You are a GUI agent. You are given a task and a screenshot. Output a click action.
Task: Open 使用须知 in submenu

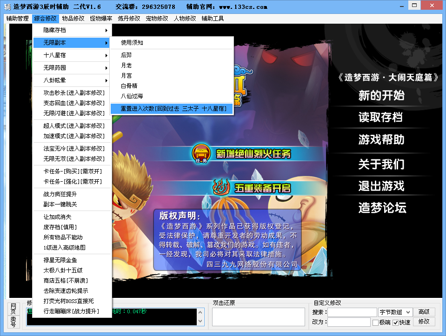172,43
